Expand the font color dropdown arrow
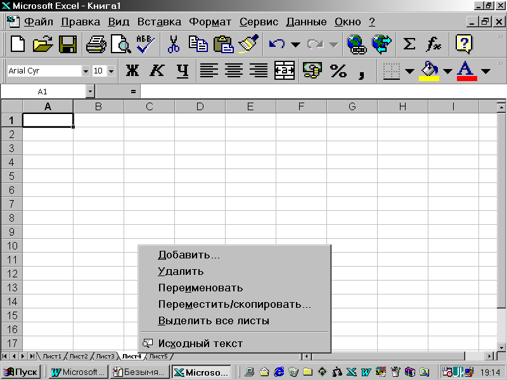The height and width of the screenshot is (380, 507). 485,71
